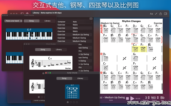Screen dimensions: 171x106
Task: Switch to Library tab in Chord Scales
Action: [x=59, y=50]
